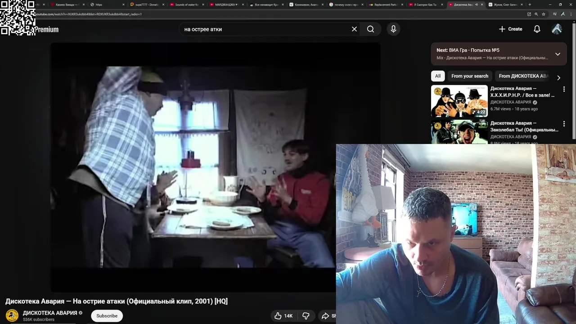The height and width of the screenshot is (324, 576).
Task: Click the ДИСКОТЕКА АВАРИЯ channel name
Action: point(50,313)
